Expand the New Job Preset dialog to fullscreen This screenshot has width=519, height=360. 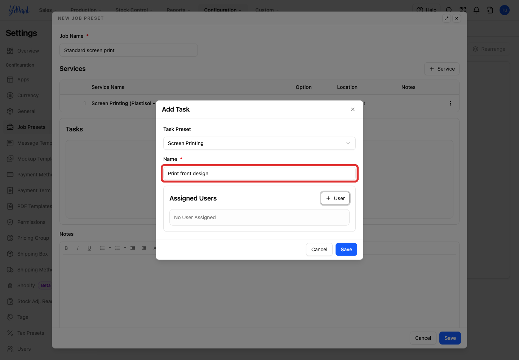[447, 18]
